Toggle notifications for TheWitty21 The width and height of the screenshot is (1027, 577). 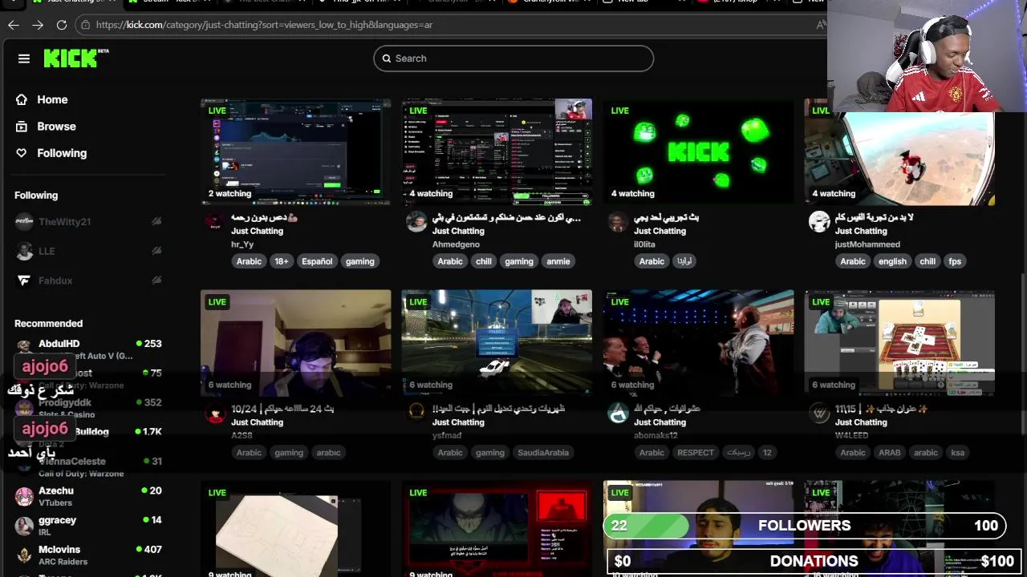[156, 222]
